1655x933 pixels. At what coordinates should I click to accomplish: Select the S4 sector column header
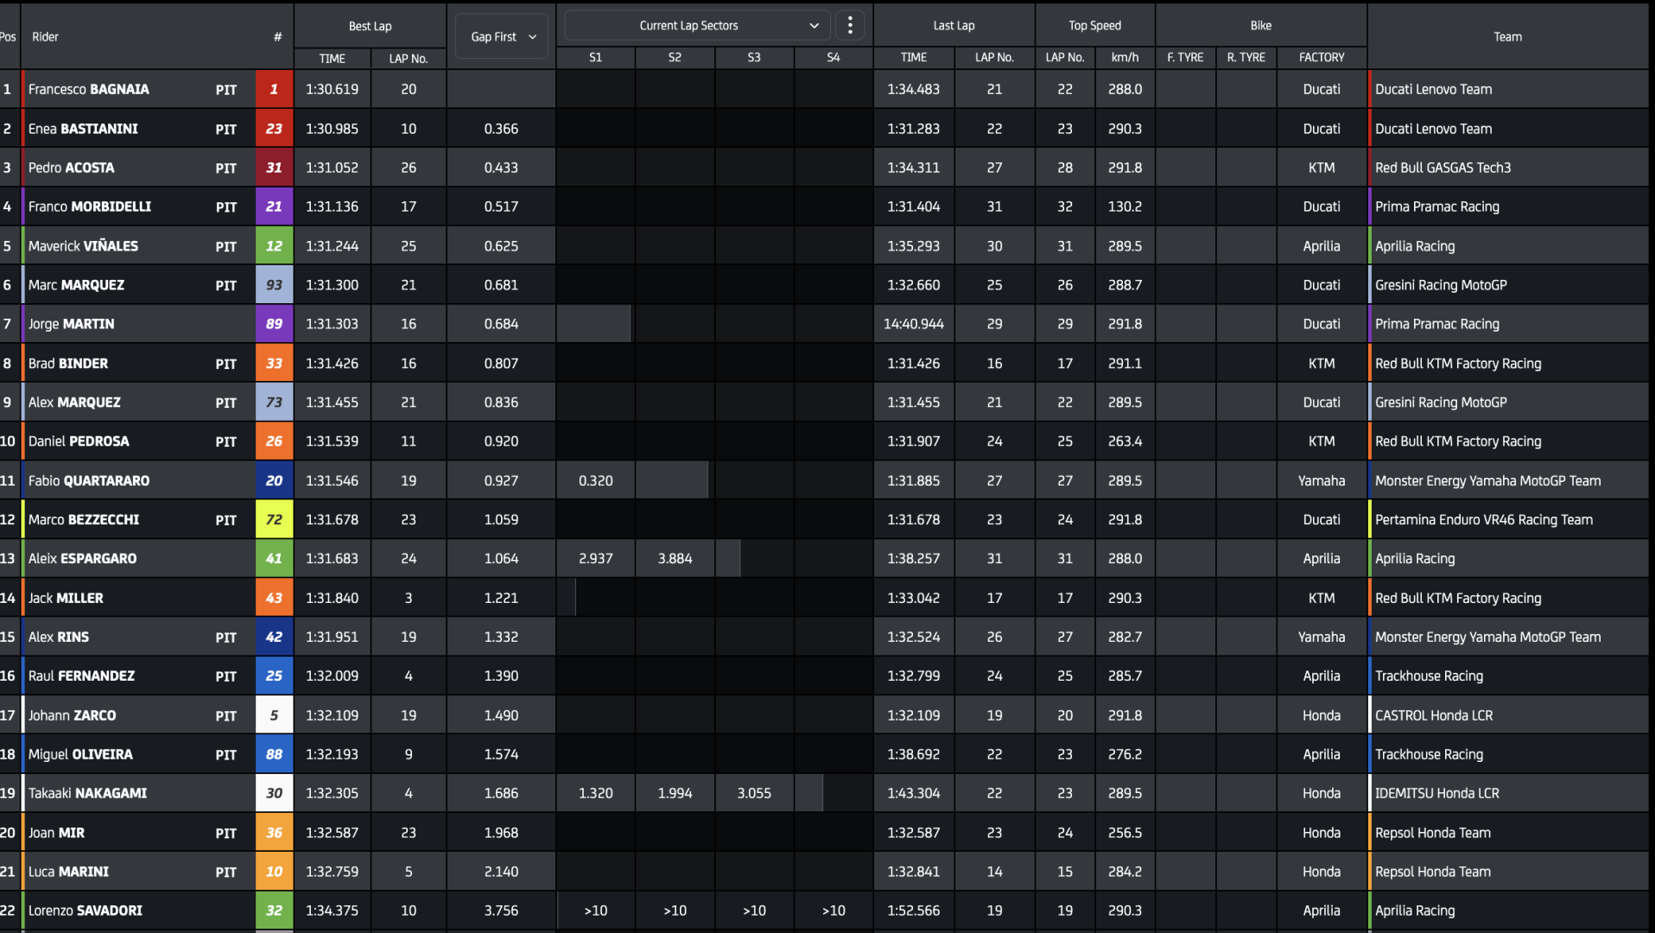coord(833,57)
